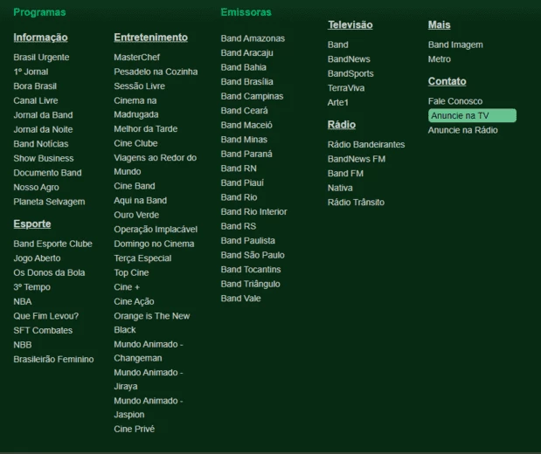Open Jornal da Noite link

43,129
